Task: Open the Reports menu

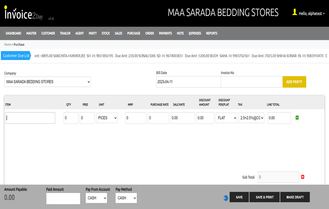Action: pyautogui.click(x=211, y=33)
